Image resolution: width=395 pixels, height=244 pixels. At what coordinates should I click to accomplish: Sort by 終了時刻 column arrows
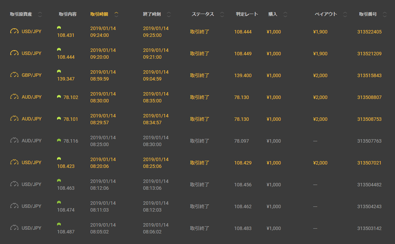(x=169, y=14)
